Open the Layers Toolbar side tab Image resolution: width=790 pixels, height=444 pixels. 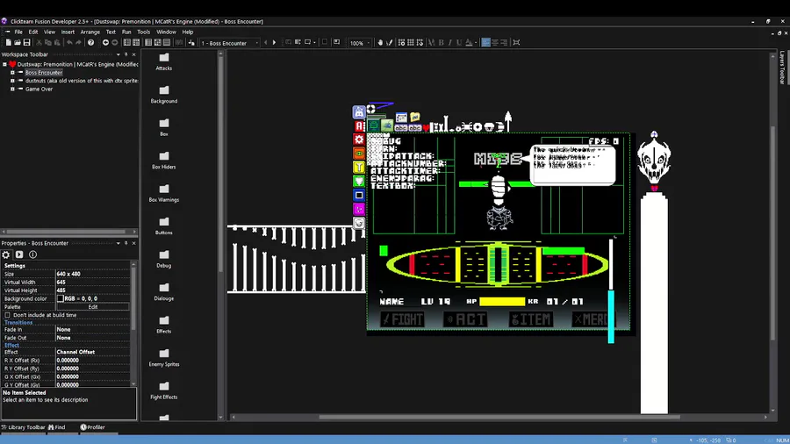(x=782, y=67)
